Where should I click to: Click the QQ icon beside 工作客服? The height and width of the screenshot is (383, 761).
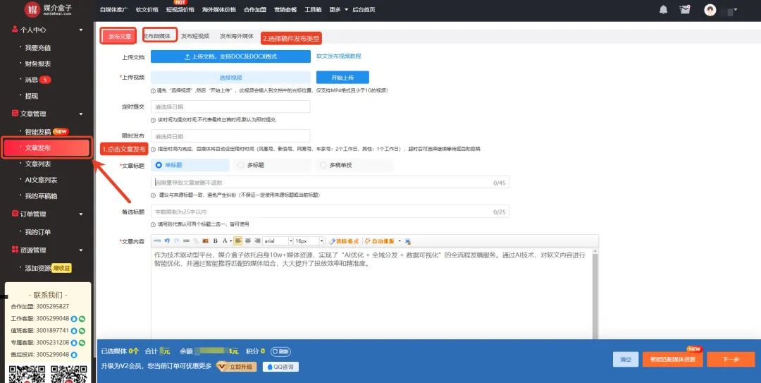click(x=73, y=319)
